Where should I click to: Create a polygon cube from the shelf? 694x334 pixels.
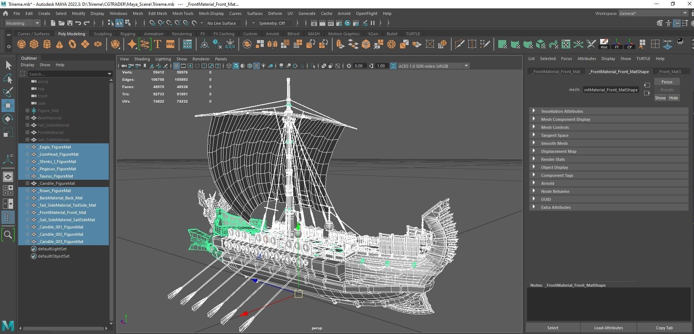34,44
